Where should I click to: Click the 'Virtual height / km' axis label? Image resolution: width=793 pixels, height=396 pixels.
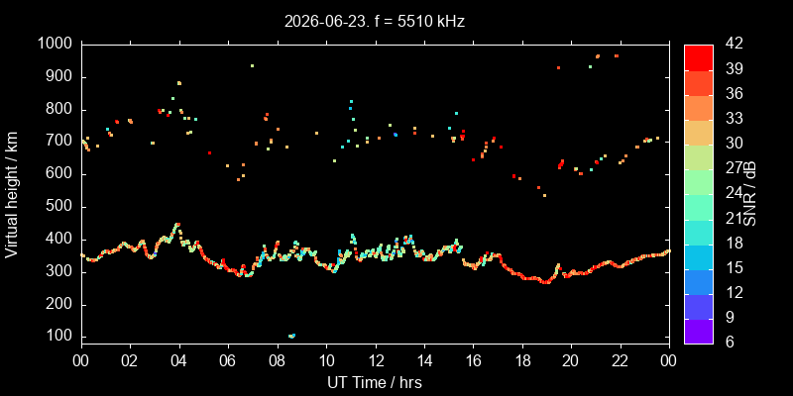[x=12, y=194]
